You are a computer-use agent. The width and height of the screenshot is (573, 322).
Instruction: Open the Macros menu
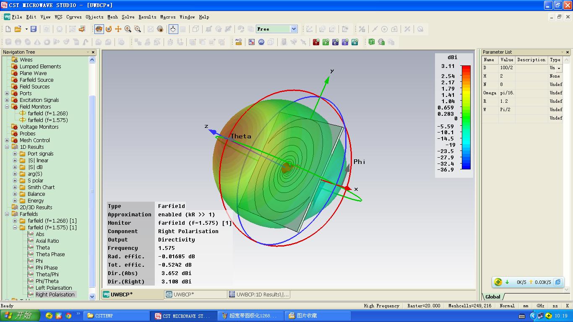[168, 17]
